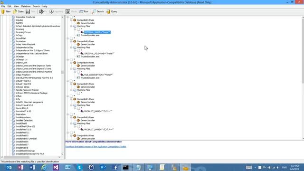
Task: Open the File menu
Action: (x=3, y=6)
